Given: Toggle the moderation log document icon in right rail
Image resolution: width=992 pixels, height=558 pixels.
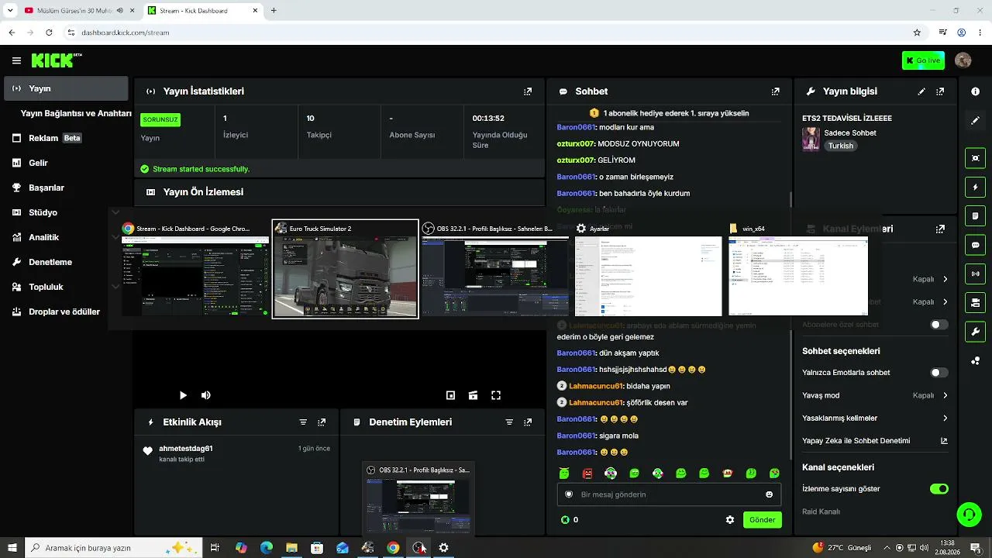Looking at the screenshot, I should coord(975,215).
